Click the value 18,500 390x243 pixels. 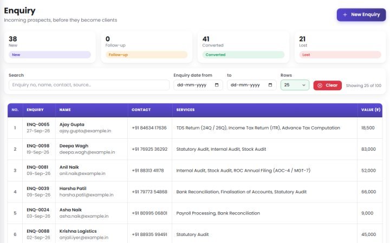tap(368, 128)
